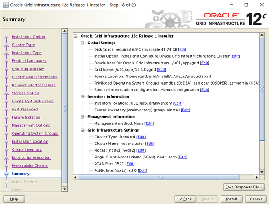Click steps panel scroll down arrow
269x204 pixels.
pos(65,189)
